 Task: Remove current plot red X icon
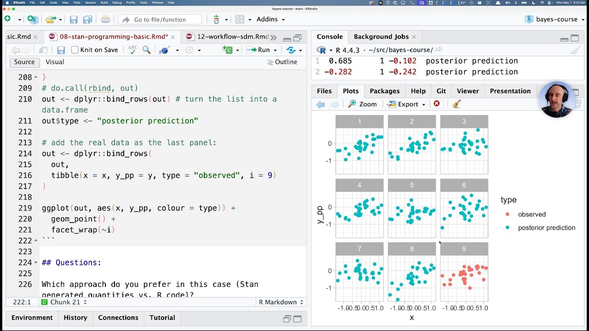[437, 104]
